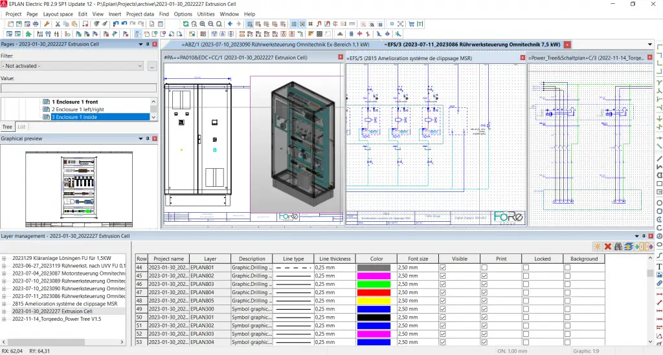Check Locked box for EPLAN802 layer
663x355 pixels.
(x=526, y=275)
